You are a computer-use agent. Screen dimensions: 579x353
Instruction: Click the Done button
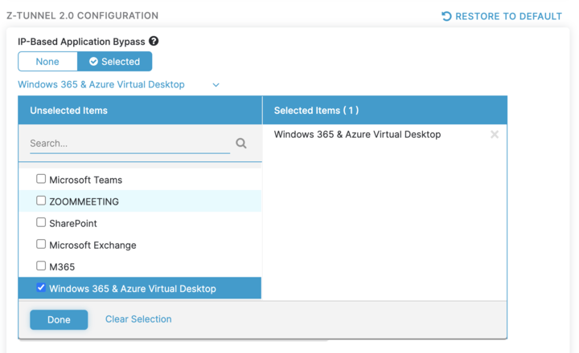[x=59, y=319]
